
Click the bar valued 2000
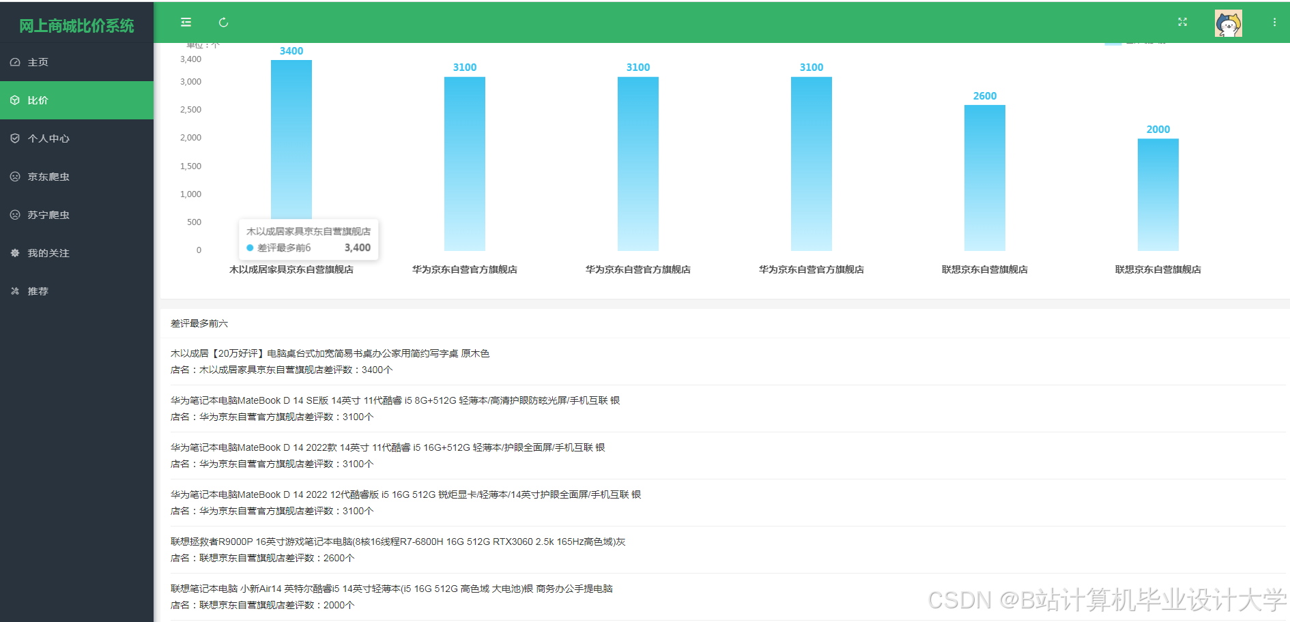click(x=1158, y=195)
